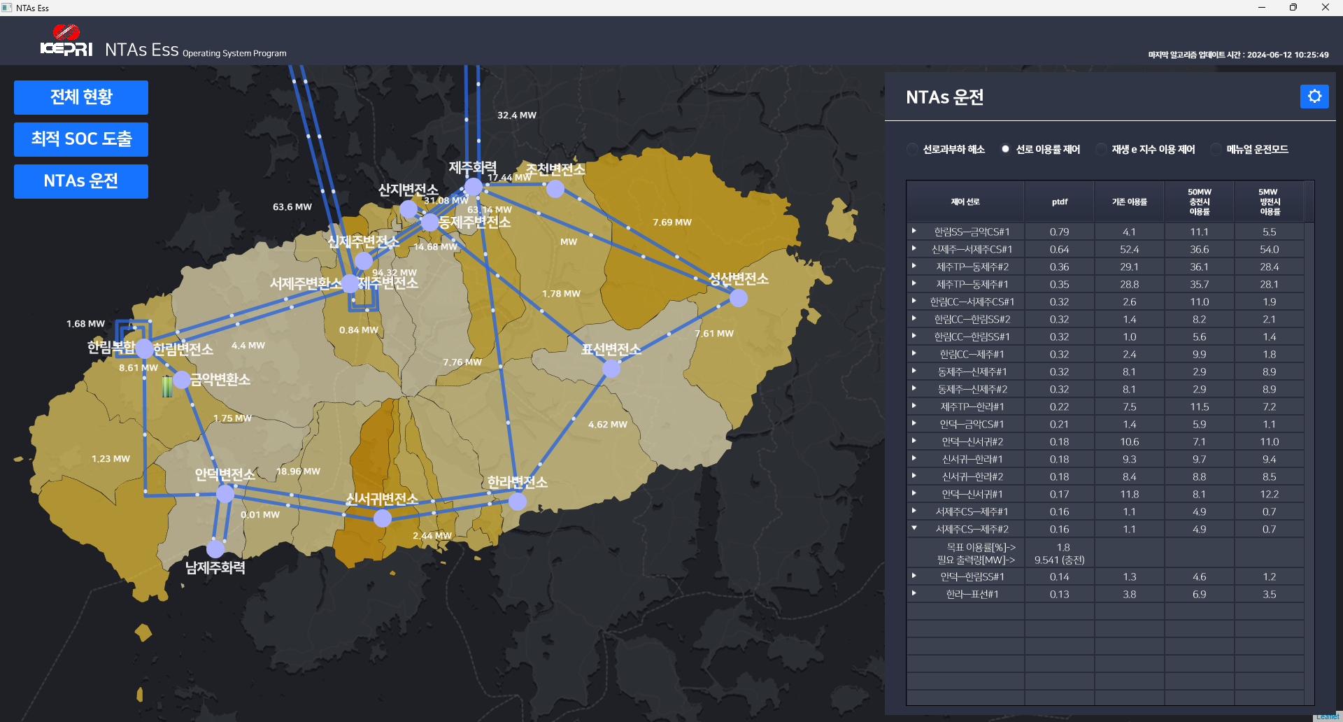The image size is (1343, 722).
Task: Select the 남제주화력 plant node
Action: (x=215, y=548)
